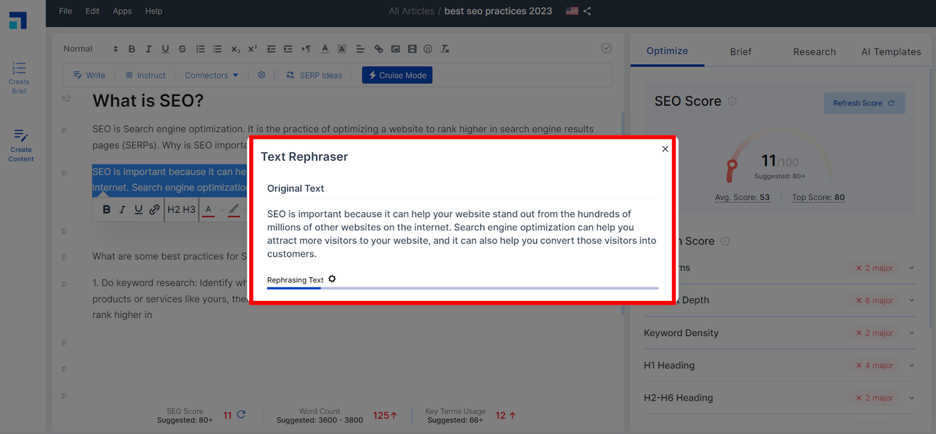Viewport: 936px width, 434px height.
Task: Insert an image into the article
Action: pos(395,49)
